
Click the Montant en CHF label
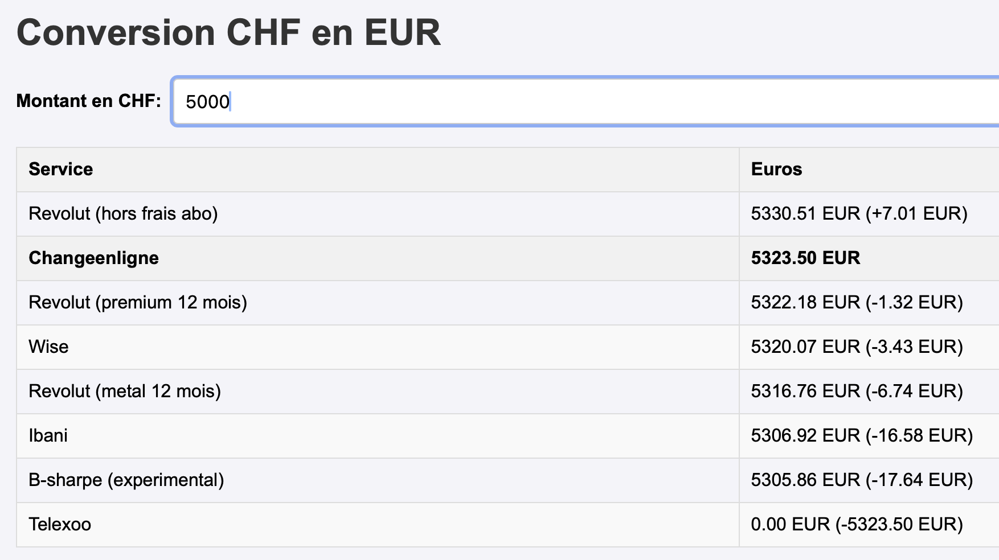point(88,101)
